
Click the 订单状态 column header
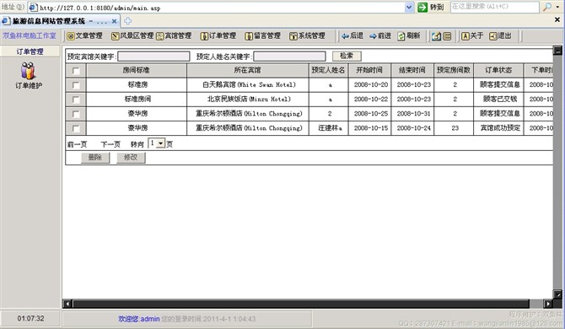coord(498,70)
